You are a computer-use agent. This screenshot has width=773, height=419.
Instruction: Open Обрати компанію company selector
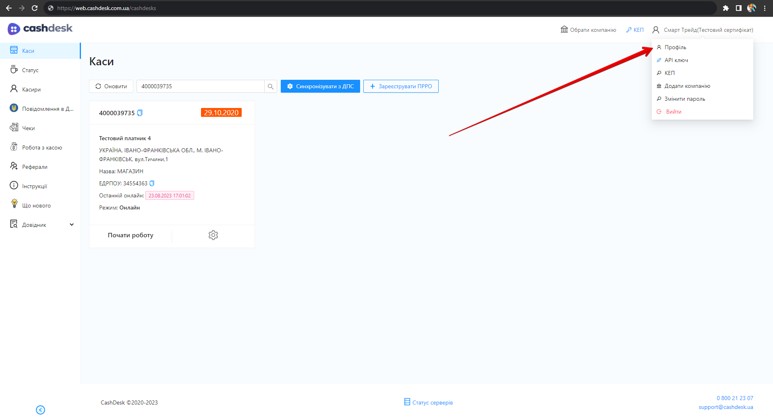[588, 30]
